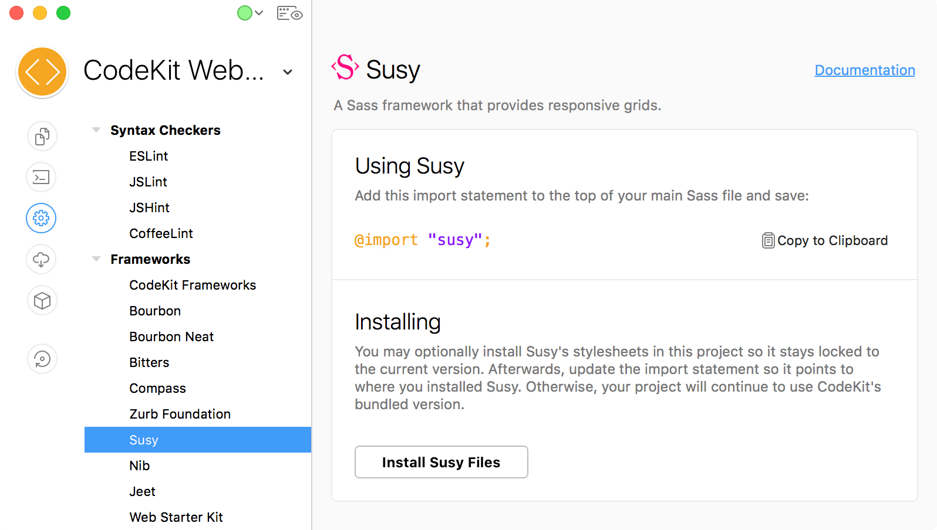Open the Documentation link

pyautogui.click(x=865, y=70)
